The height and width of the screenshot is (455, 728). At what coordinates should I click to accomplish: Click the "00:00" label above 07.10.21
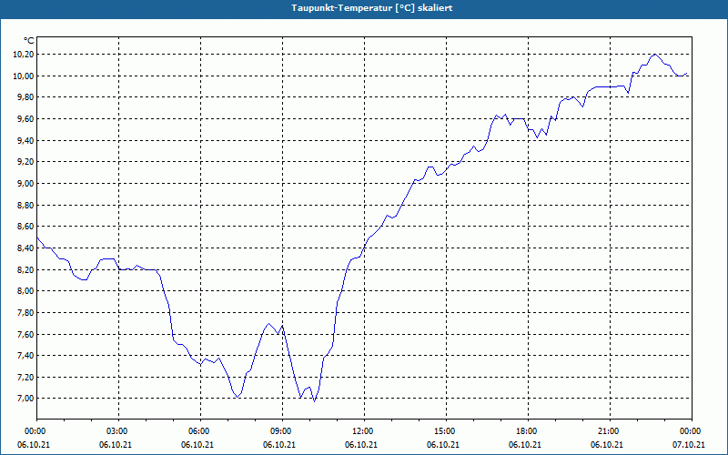689,430
